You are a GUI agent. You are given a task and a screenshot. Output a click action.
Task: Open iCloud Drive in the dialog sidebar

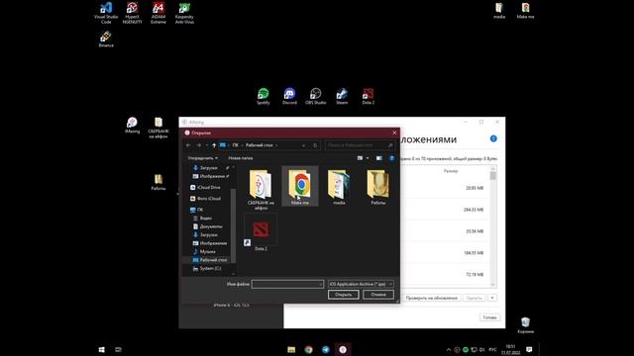pos(205,187)
